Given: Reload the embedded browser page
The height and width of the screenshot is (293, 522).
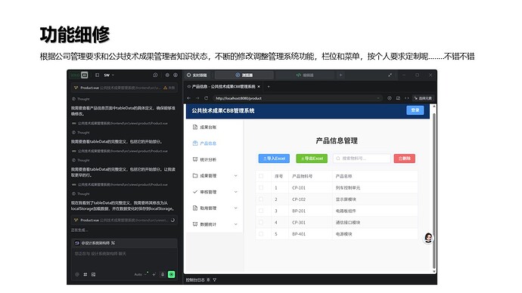Looking at the screenshot, I should (x=206, y=98).
